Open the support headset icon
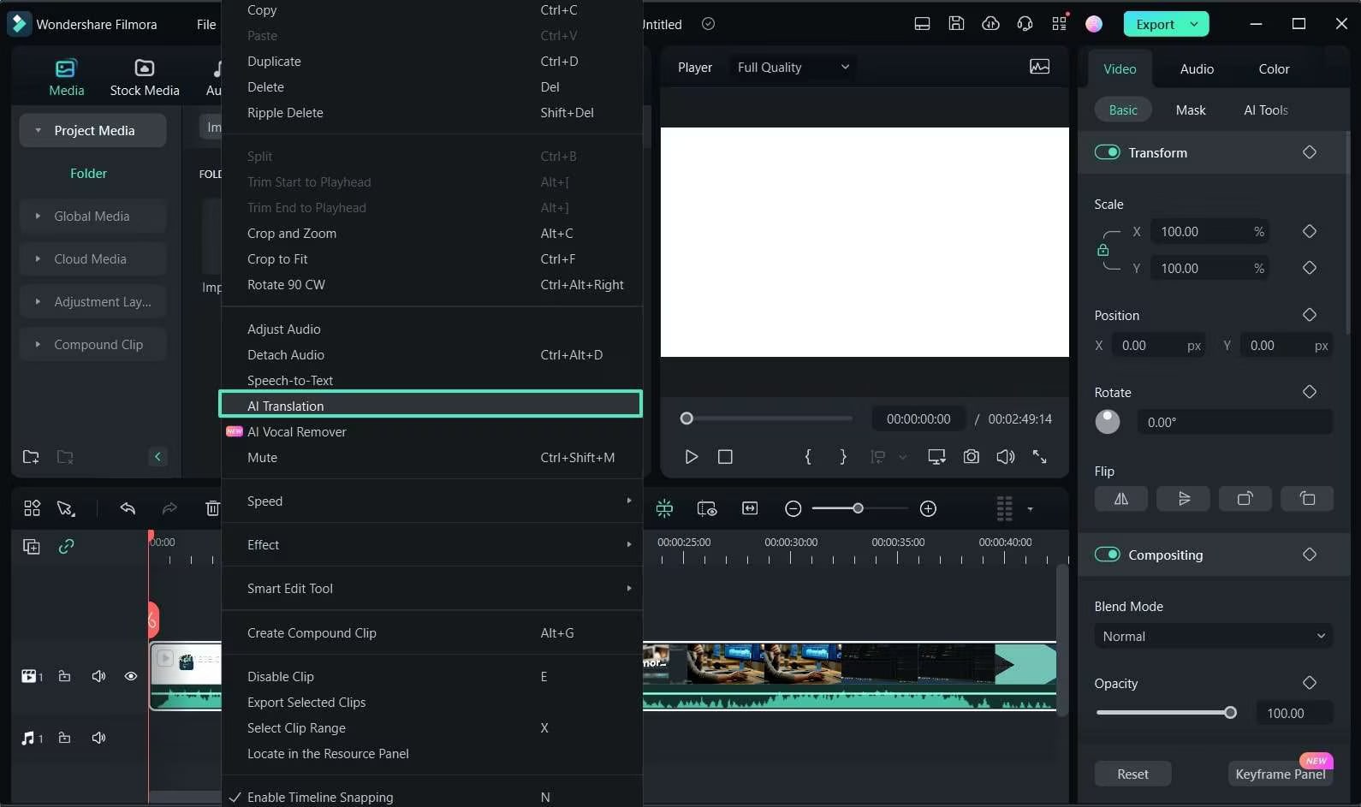The width and height of the screenshot is (1361, 807). click(1025, 24)
